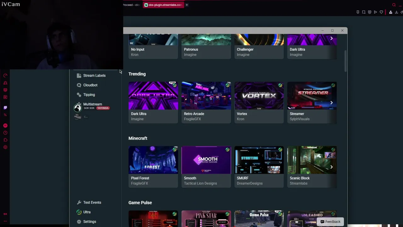403x227 pixels.
Task: Switch to the Proceed browser tab
Action: point(132,5)
